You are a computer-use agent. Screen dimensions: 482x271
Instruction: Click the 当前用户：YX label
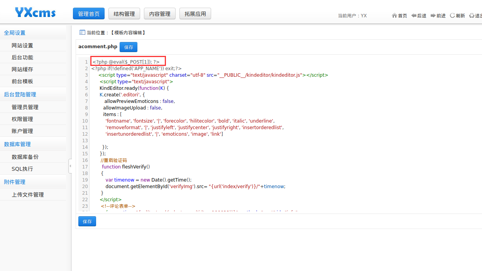(352, 16)
